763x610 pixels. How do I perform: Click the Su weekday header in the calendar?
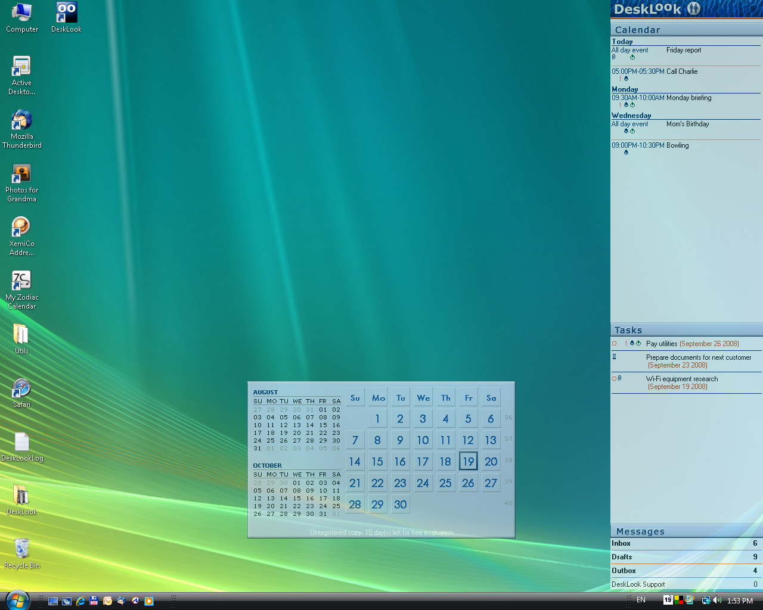click(x=355, y=397)
